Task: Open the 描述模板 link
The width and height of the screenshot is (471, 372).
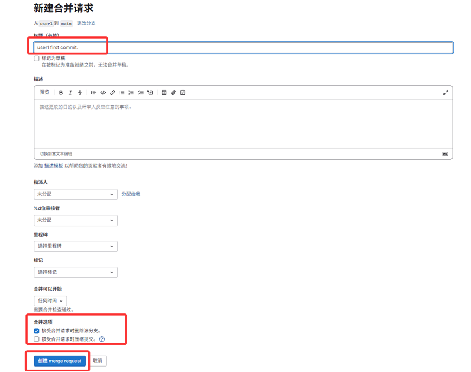Action: [54, 166]
